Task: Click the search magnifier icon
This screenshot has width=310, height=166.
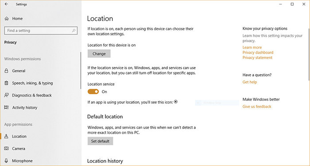Action: (74, 31)
